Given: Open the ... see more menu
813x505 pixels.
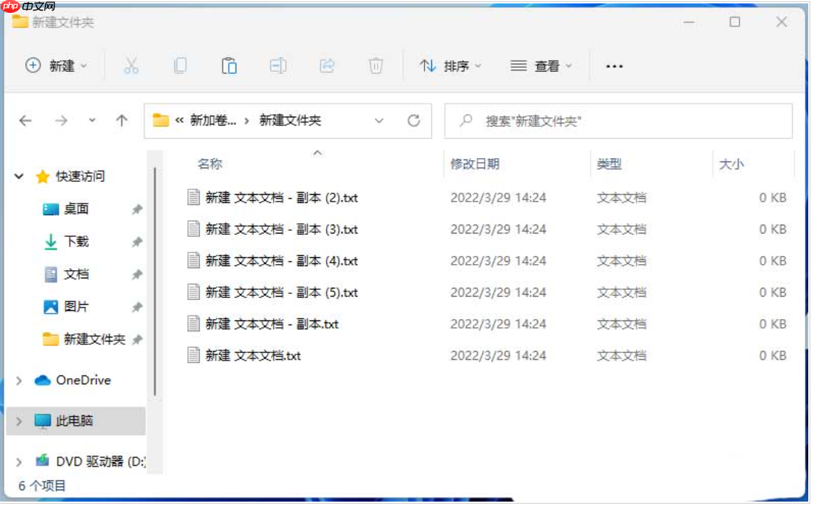Looking at the screenshot, I should click(x=613, y=65).
